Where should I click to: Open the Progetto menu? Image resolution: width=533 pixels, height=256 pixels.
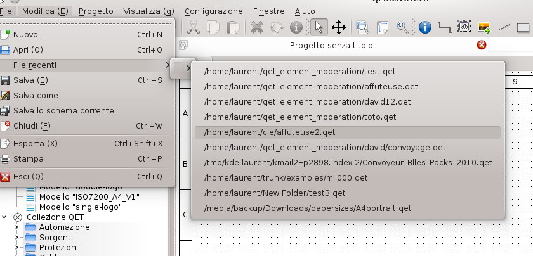[x=96, y=11]
